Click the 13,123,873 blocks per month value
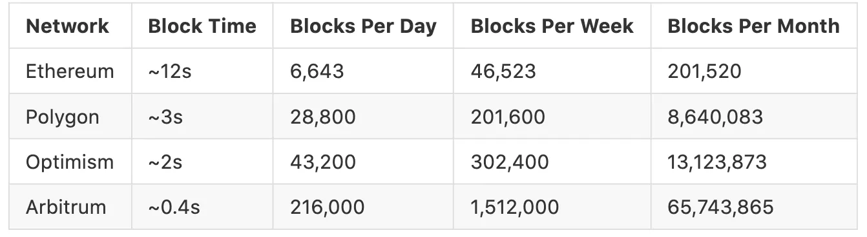 pos(717,162)
